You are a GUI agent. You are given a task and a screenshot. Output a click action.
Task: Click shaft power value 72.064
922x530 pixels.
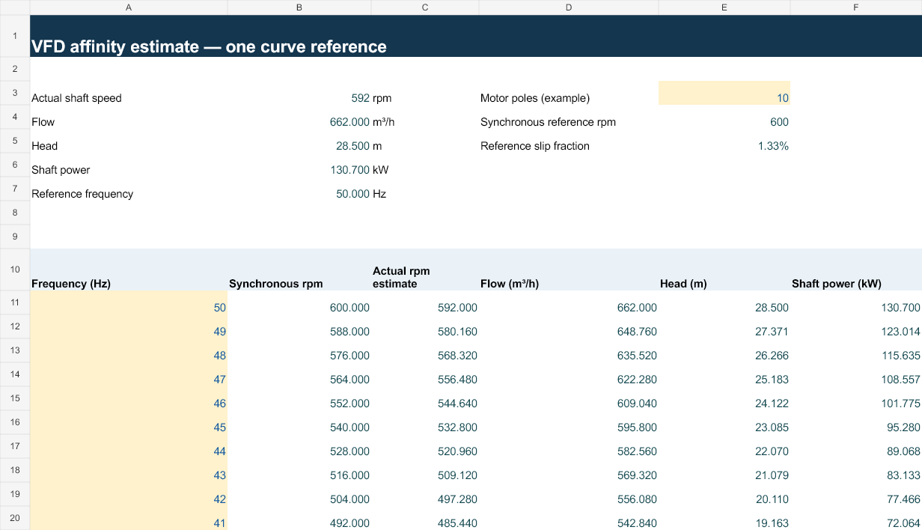856,518
